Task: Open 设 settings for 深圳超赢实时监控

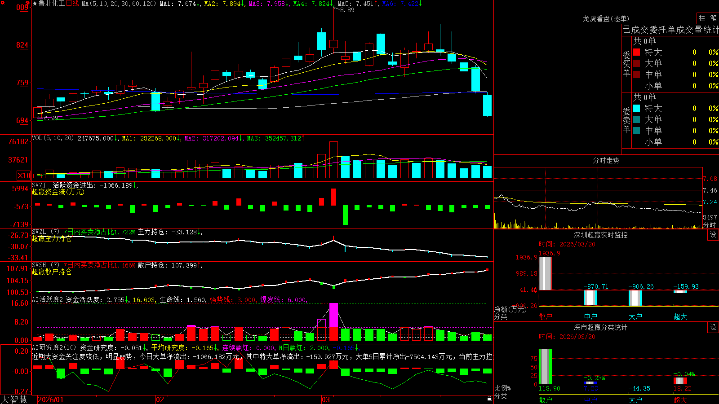Action: tap(713, 235)
